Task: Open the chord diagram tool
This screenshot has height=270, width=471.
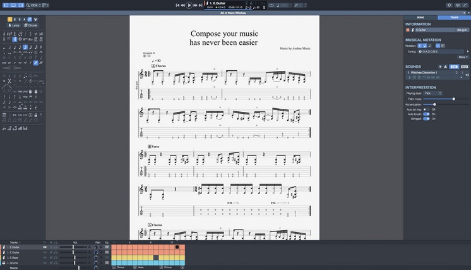Action: (4, 115)
